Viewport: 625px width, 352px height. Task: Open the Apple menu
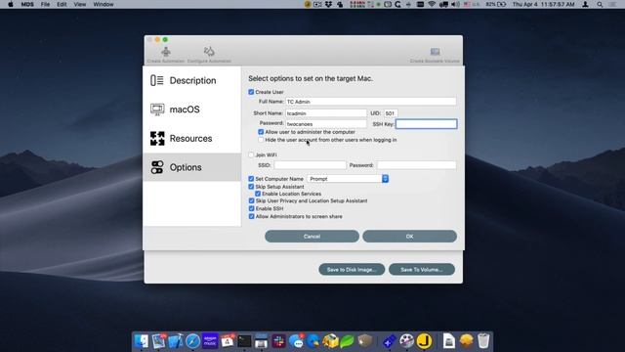point(11,4)
